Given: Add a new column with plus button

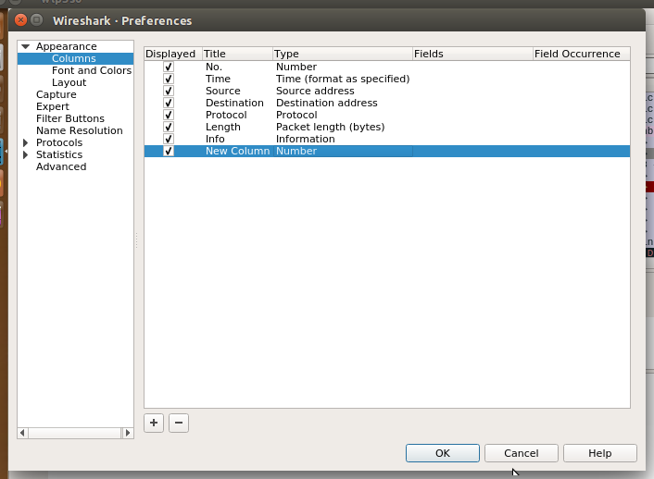Looking at the screenshot, I should [x=154, y=423].
